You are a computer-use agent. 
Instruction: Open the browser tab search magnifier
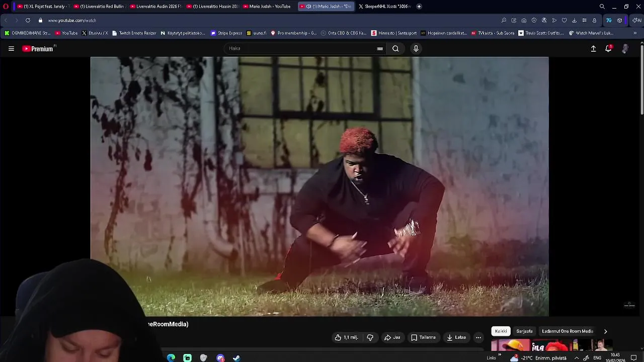click(602, 7)
